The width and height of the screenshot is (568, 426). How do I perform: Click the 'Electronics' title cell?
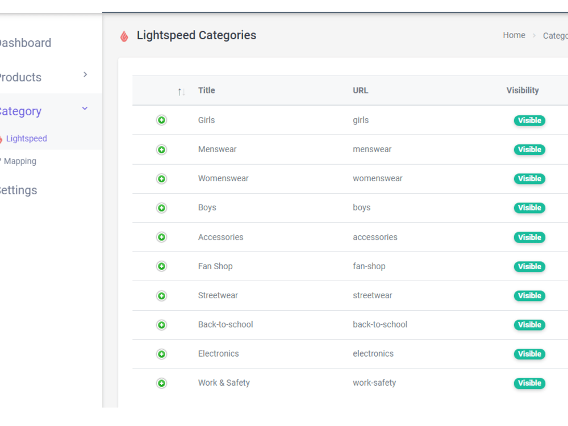[219, 353]
